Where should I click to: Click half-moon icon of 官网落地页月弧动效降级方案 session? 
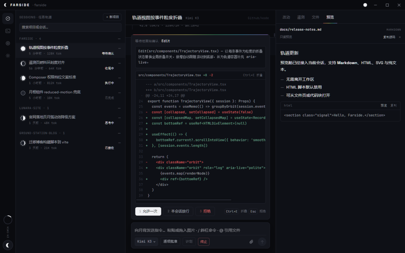point(23,118)
